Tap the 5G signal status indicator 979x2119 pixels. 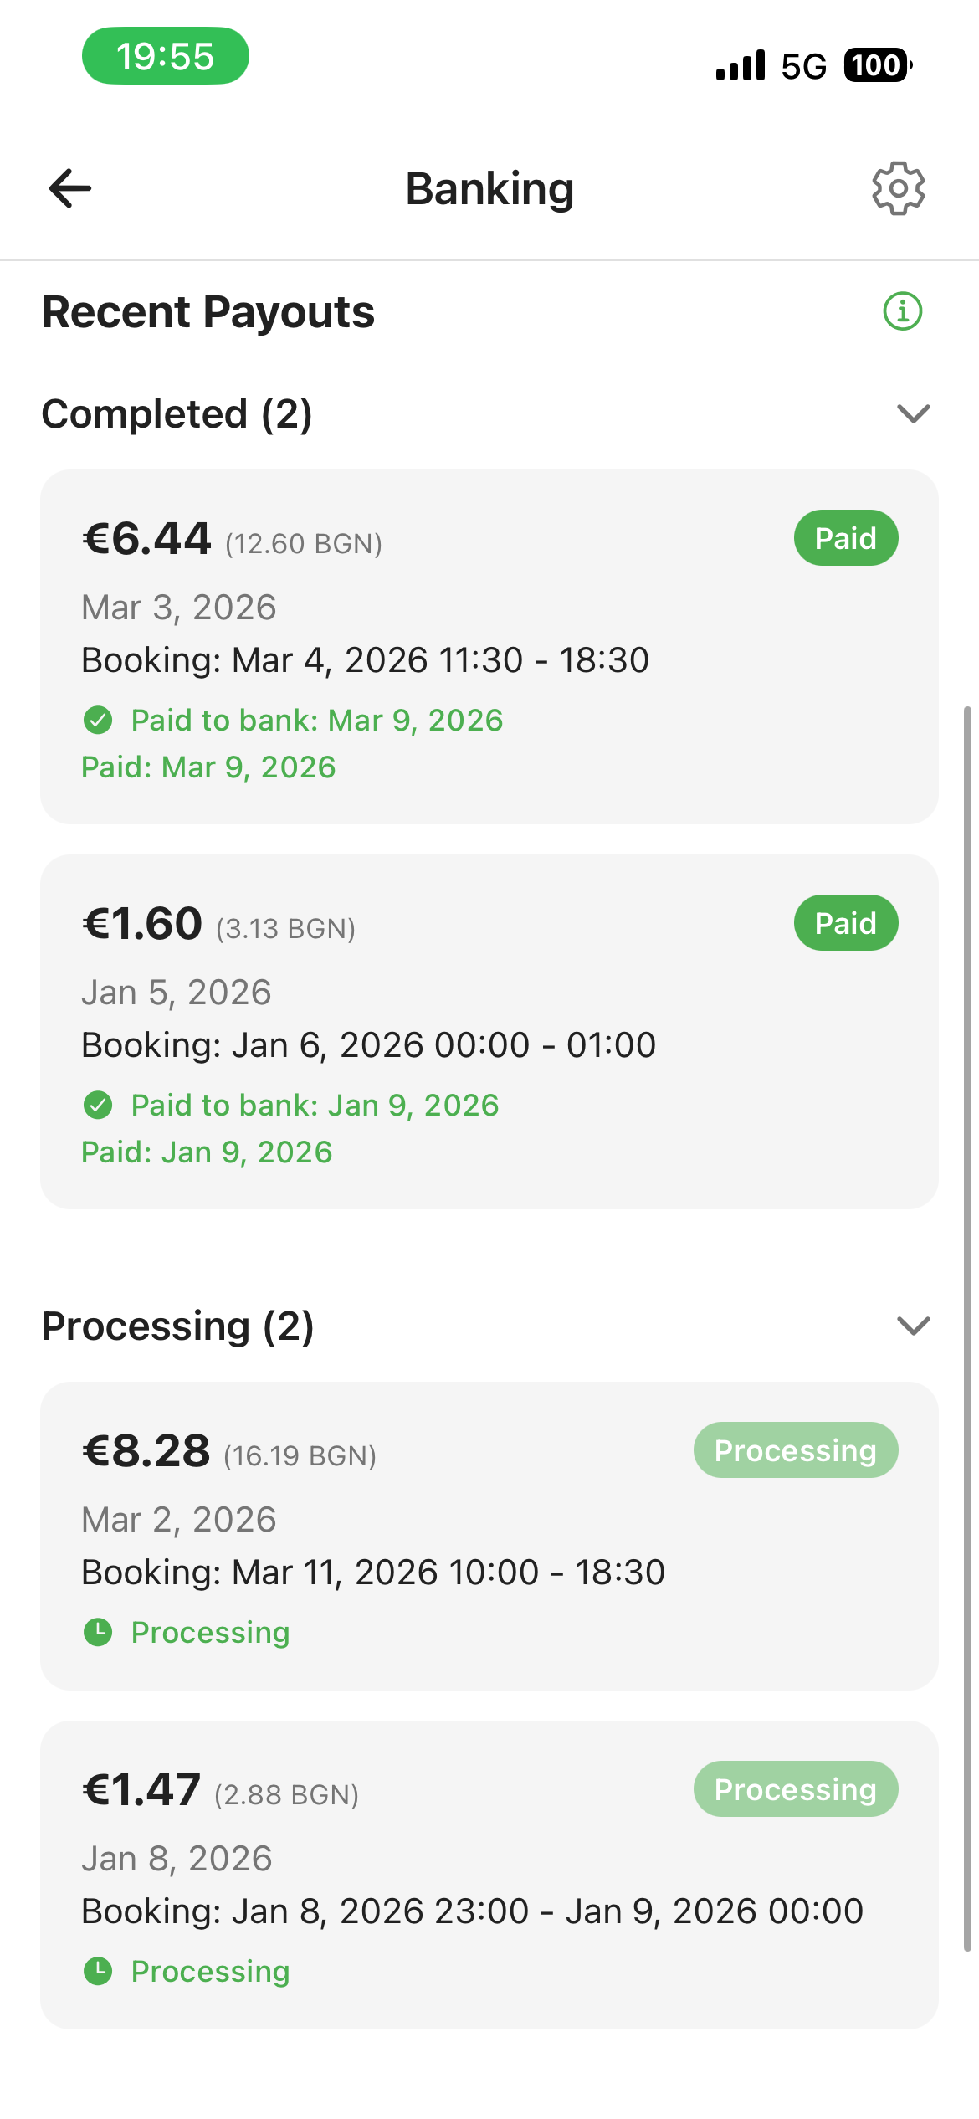click(x=803, y=66)
